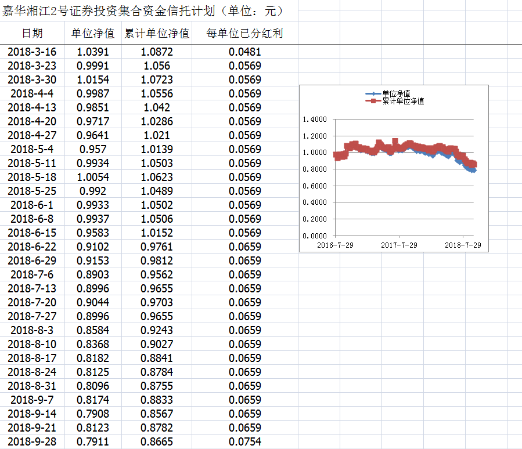Click the 每单位已分红利 column header
This screenshot has width=522, height=449.
pyautogui.click(x=244, y=33)
